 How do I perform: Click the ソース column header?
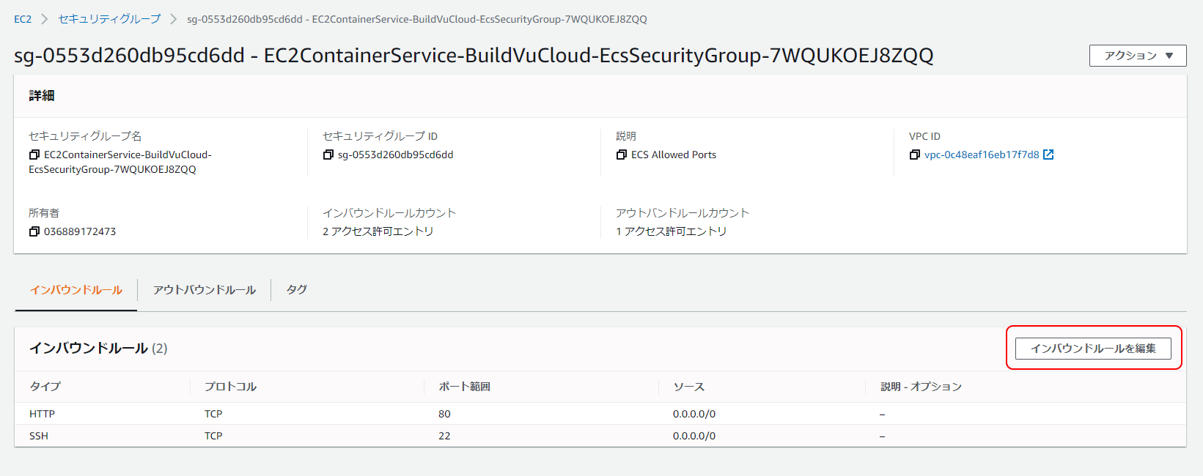[688, 387]
